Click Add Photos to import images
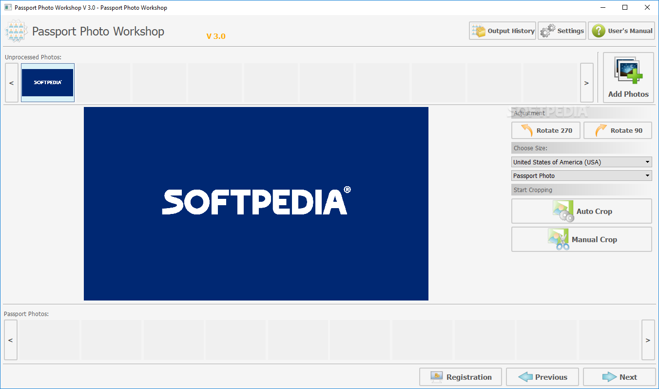Screen dimensions: 659x389 (628, 78)
